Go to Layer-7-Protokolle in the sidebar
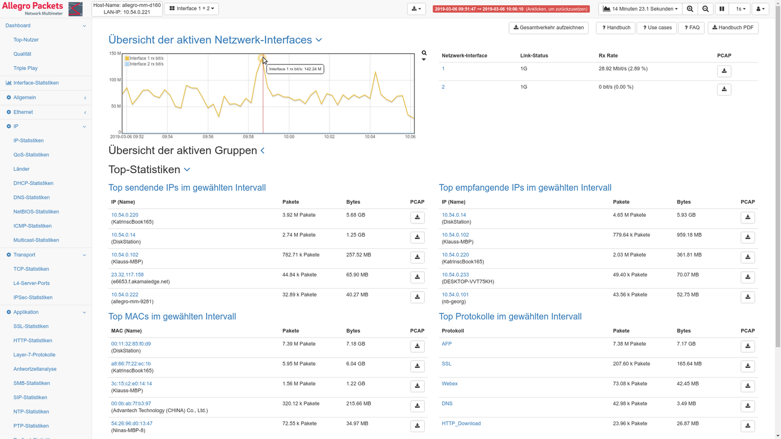 [34, 355]
